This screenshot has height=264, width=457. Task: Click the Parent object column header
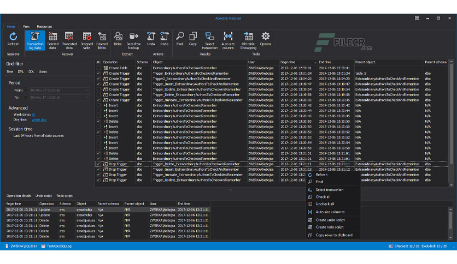[x=389, y=62]
